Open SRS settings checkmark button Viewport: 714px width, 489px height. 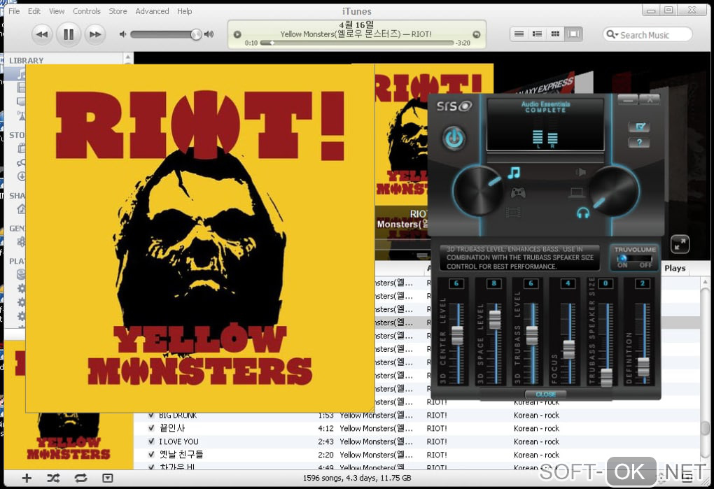coord(639,127)
